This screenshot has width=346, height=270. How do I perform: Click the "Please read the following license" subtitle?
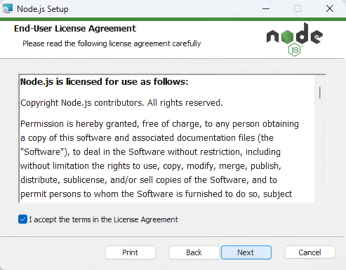(112, 43)
